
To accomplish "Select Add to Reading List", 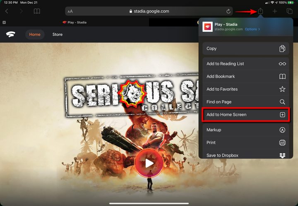I will point(246,64).
